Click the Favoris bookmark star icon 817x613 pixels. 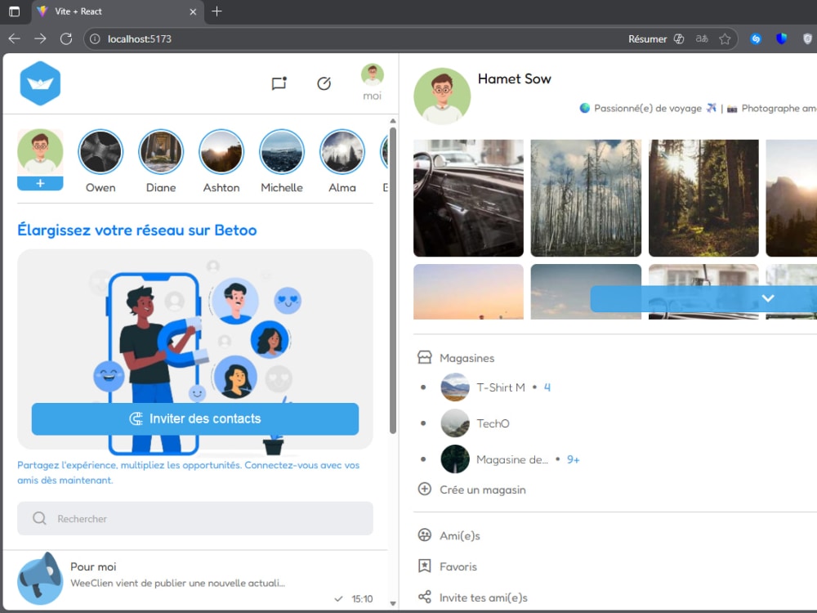425,566
